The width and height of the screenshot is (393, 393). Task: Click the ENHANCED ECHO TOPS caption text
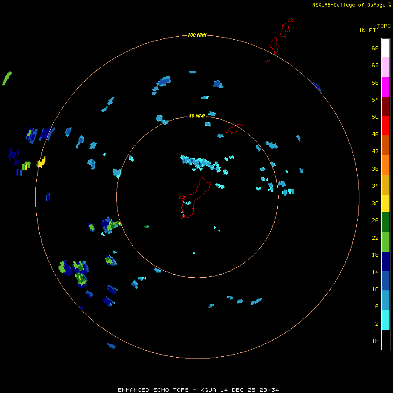[x=153, y=390]
